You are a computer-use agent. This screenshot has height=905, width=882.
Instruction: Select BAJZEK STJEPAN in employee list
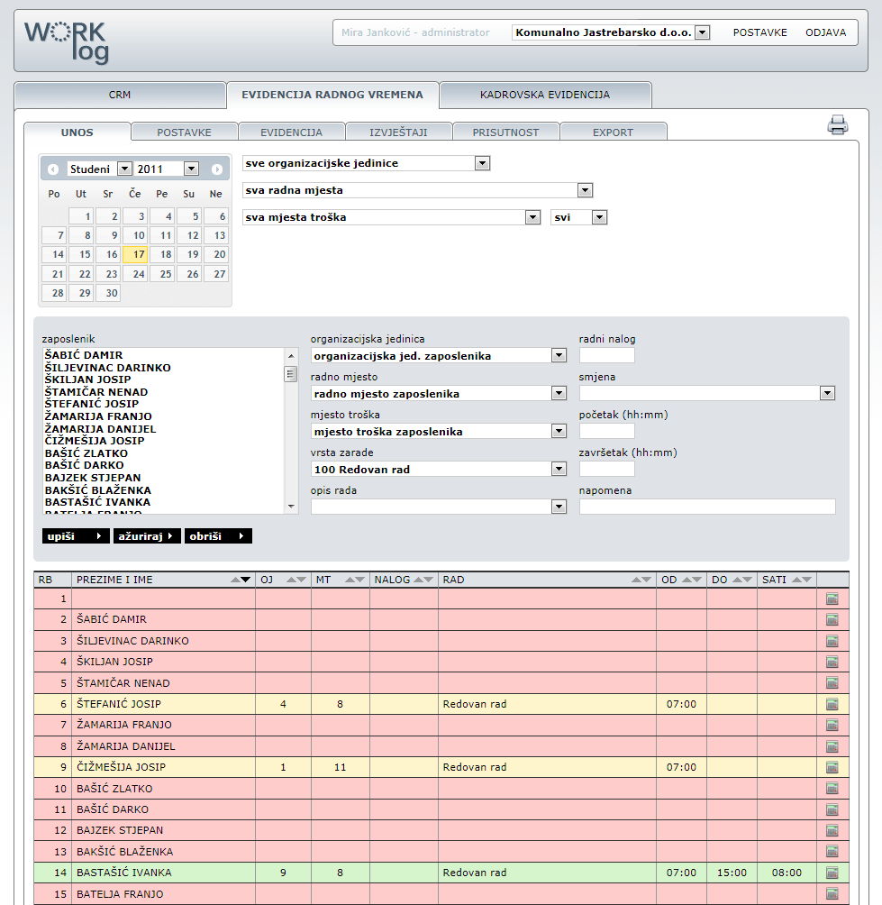(x=93, y=478)
